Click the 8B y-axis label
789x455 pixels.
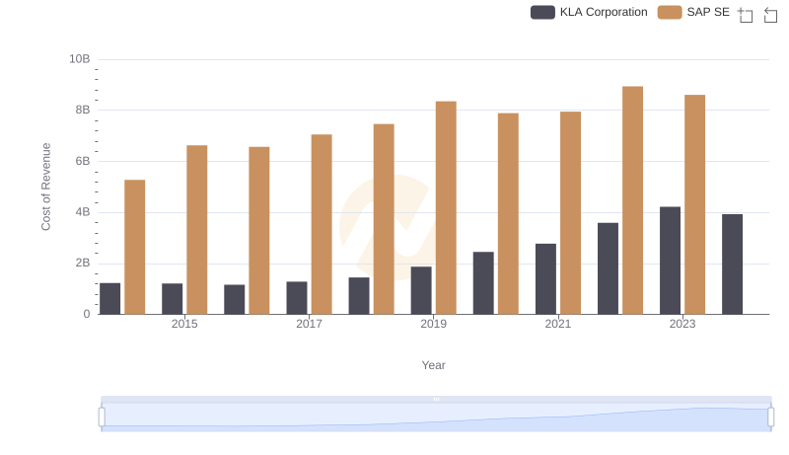83,110
